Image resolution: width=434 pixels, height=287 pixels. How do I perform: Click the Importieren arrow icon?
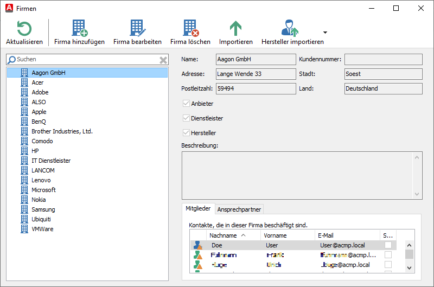coord(235,29)
